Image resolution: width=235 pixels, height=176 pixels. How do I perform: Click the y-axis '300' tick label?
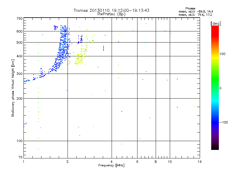click(x=19, y=74)
